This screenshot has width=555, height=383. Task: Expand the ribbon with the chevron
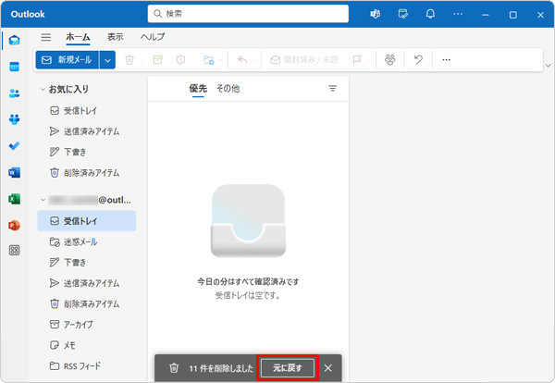(x=549, y=66)
